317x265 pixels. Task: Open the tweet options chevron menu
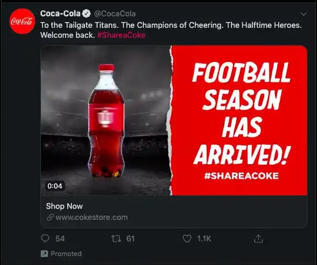[x=303, y=14]
